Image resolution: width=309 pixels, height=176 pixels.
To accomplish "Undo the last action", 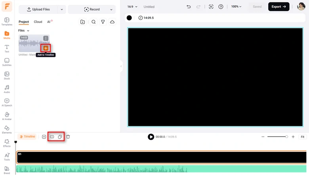I will tap(189, 7).
